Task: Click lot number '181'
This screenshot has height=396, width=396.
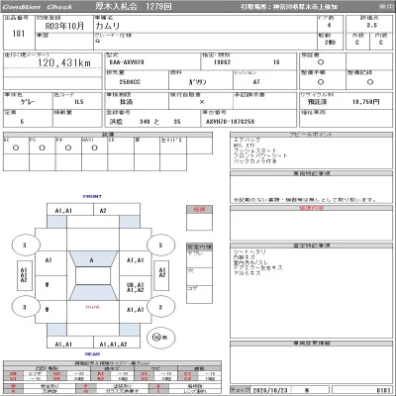Action: (x=19, y=34)
